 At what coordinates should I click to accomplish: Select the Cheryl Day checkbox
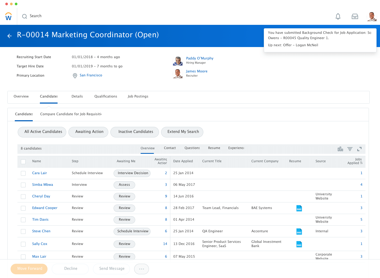[x=23, y=197]
